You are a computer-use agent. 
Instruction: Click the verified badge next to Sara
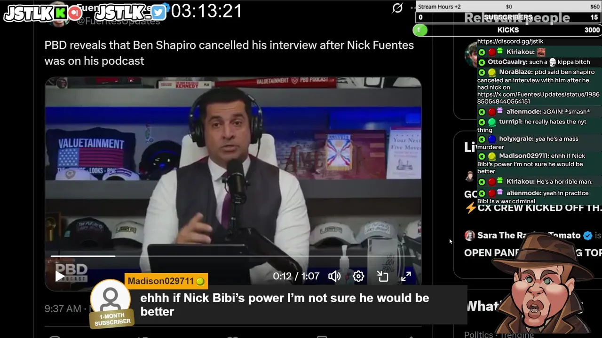pyautogui.click(x=587, y=235)
